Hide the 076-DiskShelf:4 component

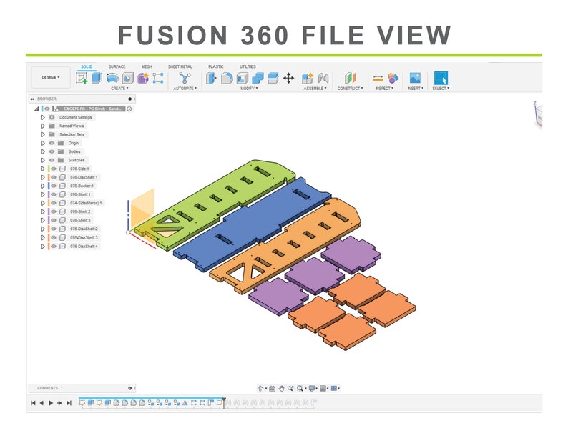(x=54, y=247)
